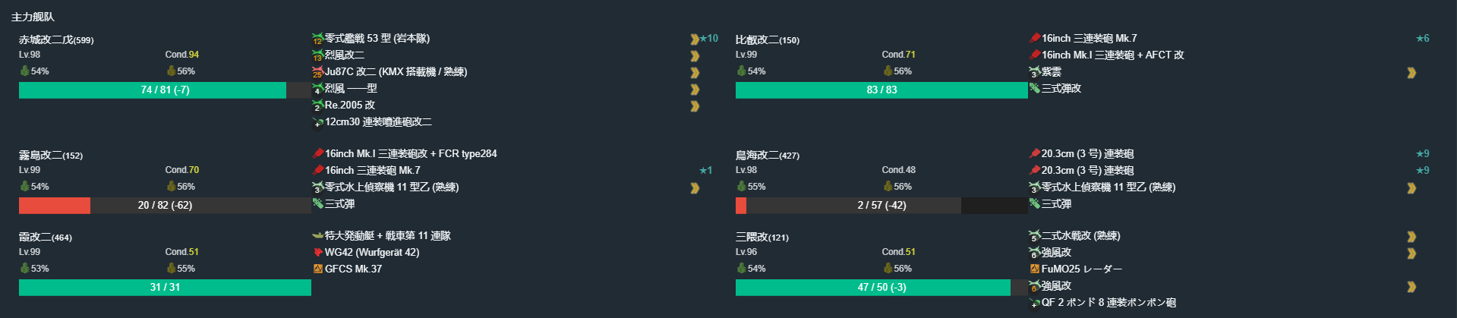Click the 三隈改 ship name
The image size is (1457, 318).
(x=752, y=237)
